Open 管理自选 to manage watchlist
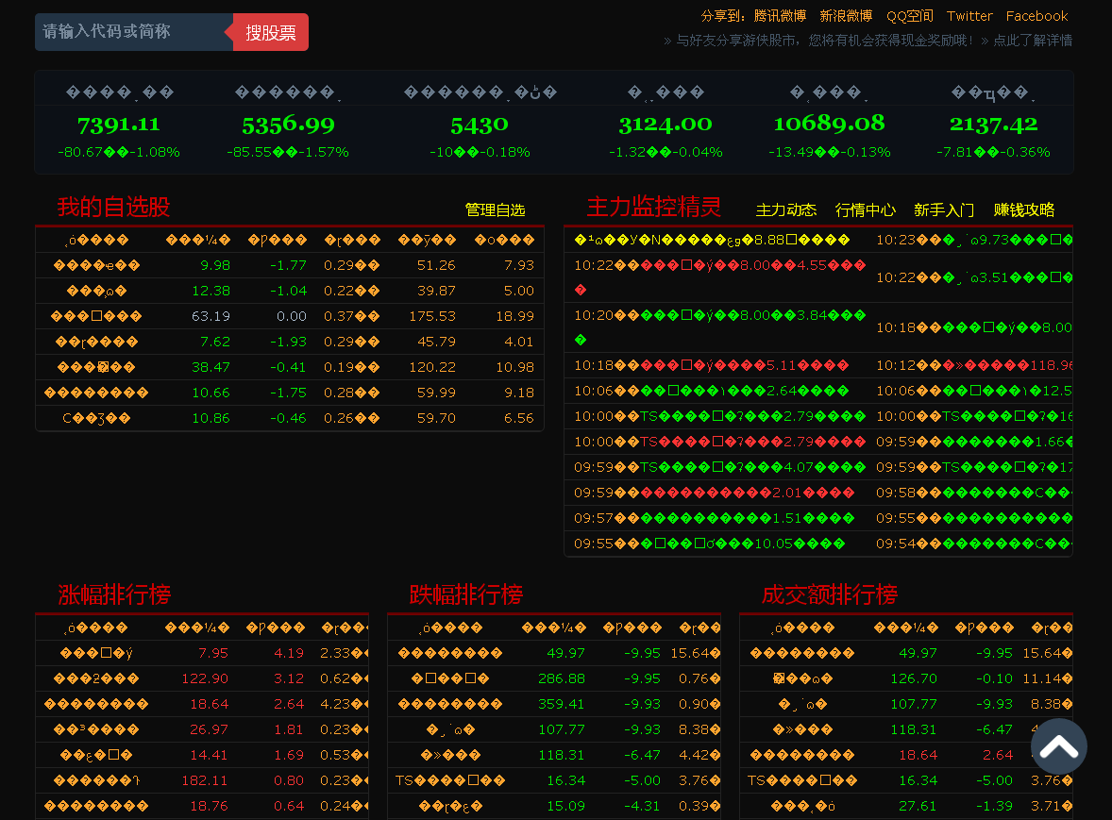This screenshot has width=1112, height=820. point(495,209)
